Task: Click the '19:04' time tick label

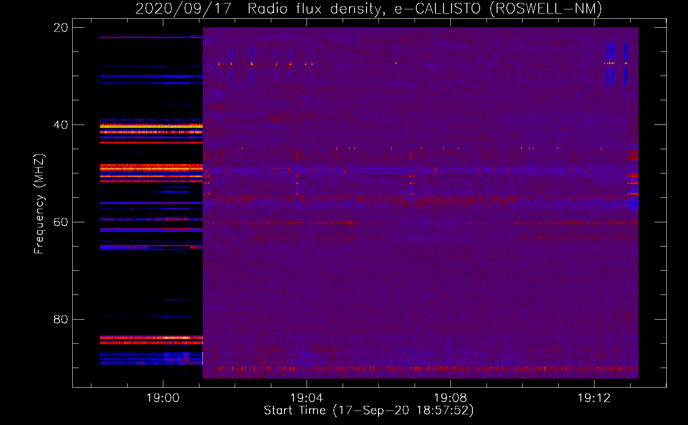Action: coord(307,398)
